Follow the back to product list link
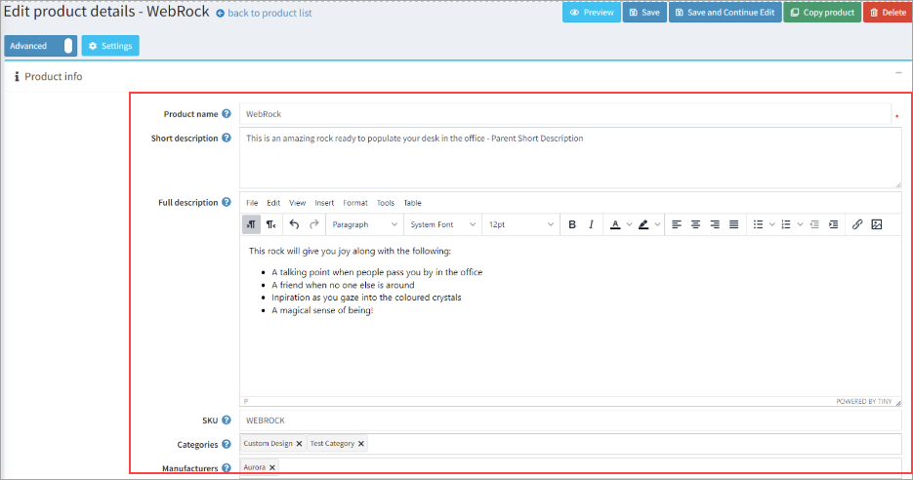 [x=265, y=13]
